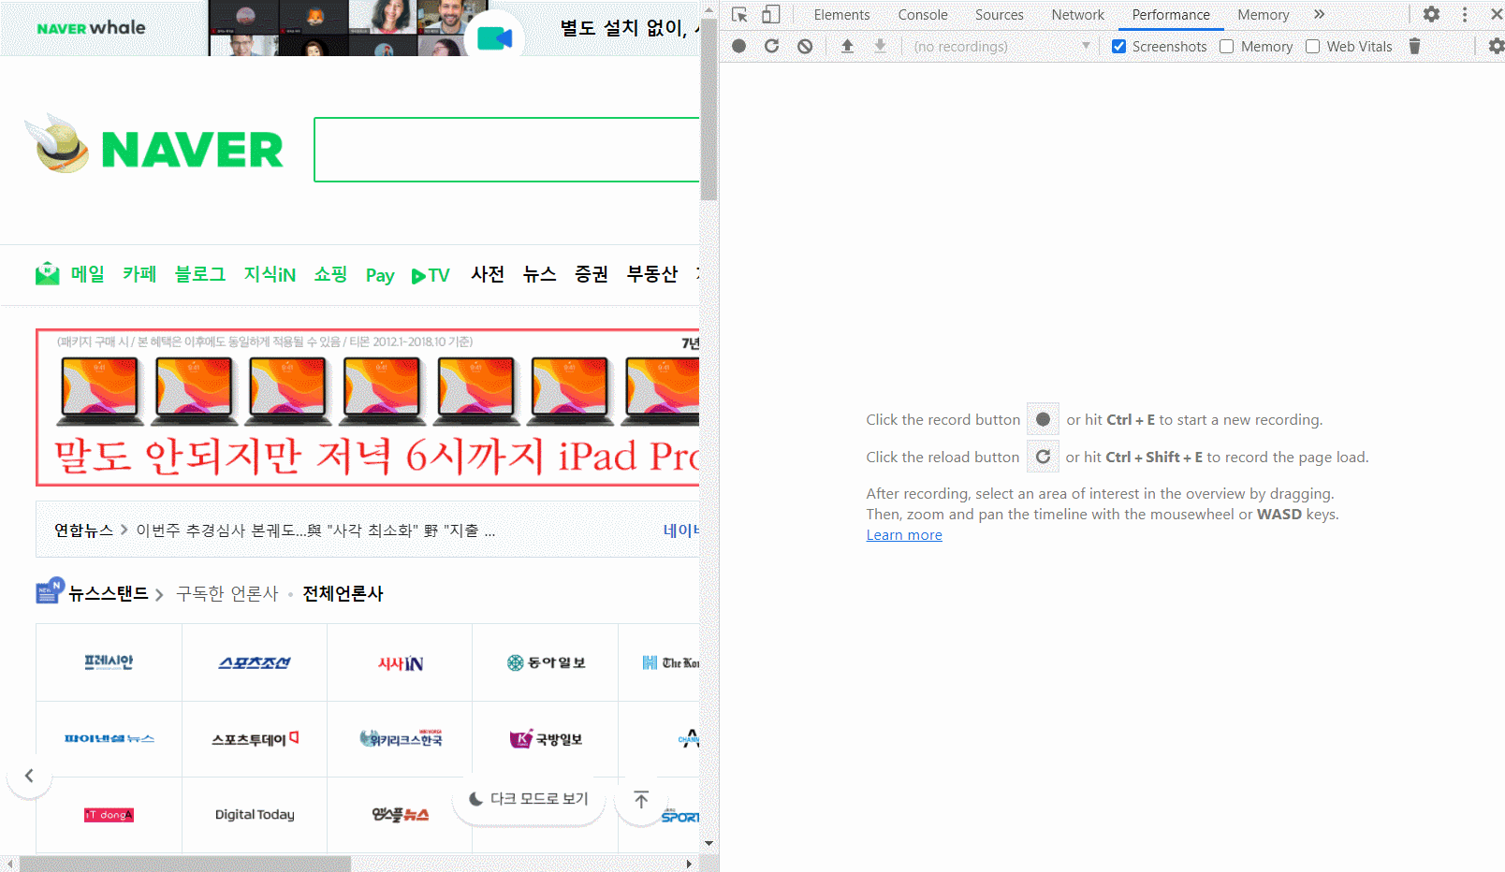Image resolution: width=1505 pixels, height=872 pixels.
Task: Click the collect garbage trash icon
Action: pos(1414,46)
